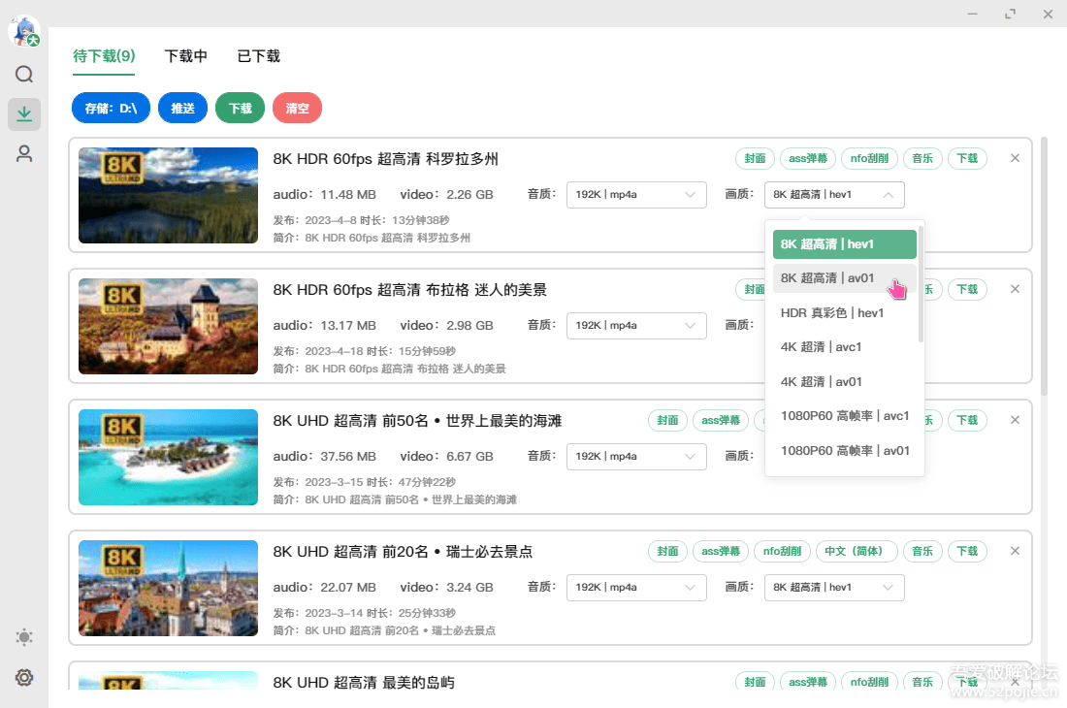Click the 科罗拉多州 forest lake thumbnail
The height and width of the screenshot is (708, 1067).
click(168, 195)
